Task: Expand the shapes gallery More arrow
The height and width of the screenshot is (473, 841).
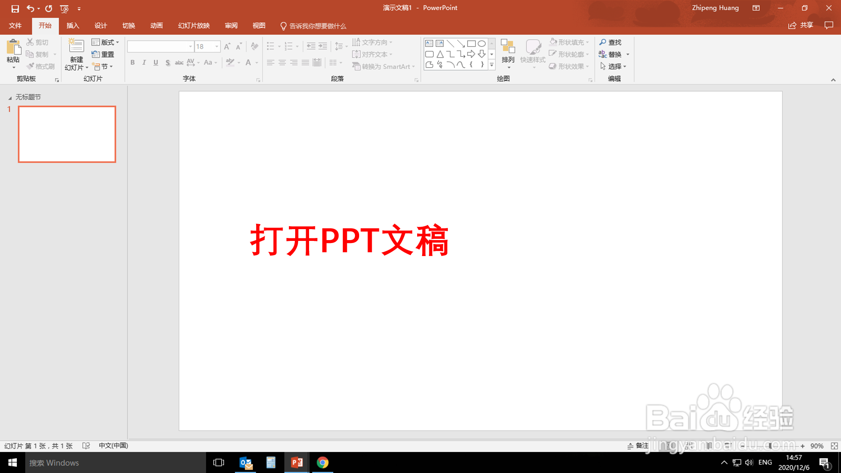Action: [492, 65]
